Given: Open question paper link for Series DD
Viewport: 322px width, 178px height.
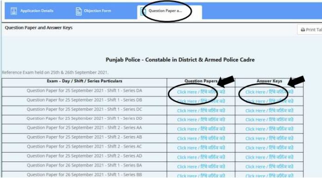Looking at the screenshot, I should (x=201, y=120).
